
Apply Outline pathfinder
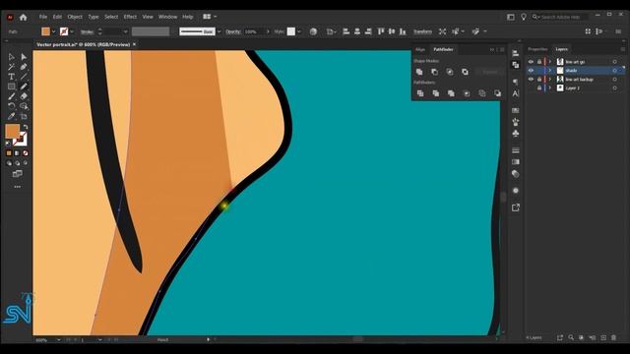(481, 93)
